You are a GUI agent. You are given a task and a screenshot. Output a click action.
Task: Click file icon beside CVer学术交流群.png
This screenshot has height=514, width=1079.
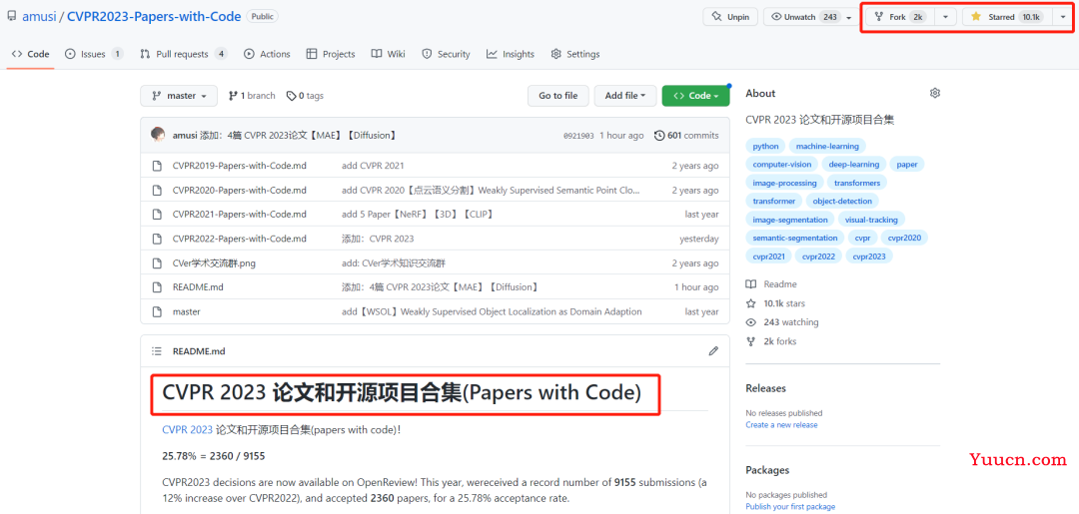[157, 263]
